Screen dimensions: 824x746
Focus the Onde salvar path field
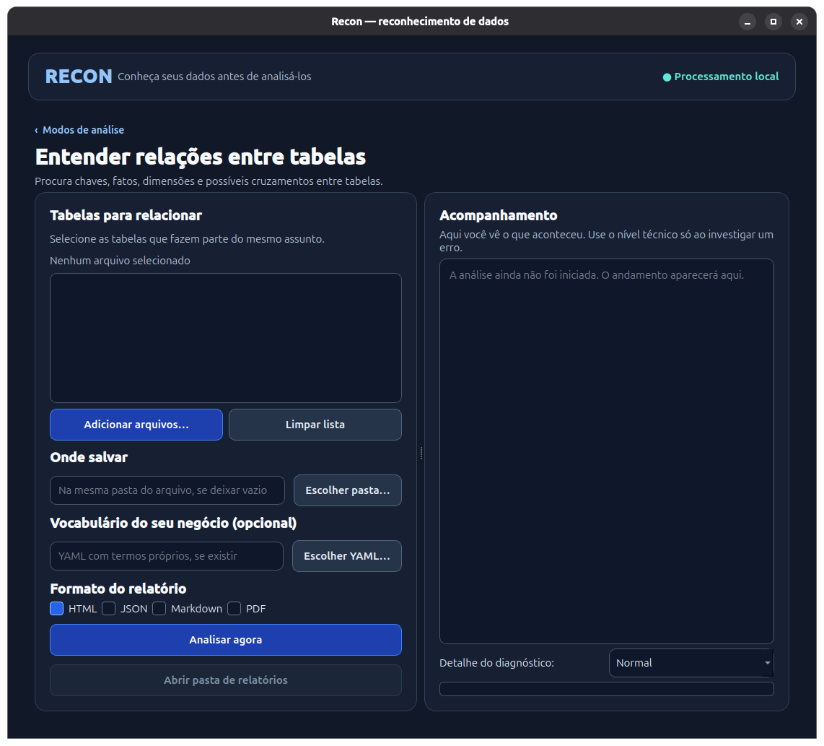coord(167,490)
